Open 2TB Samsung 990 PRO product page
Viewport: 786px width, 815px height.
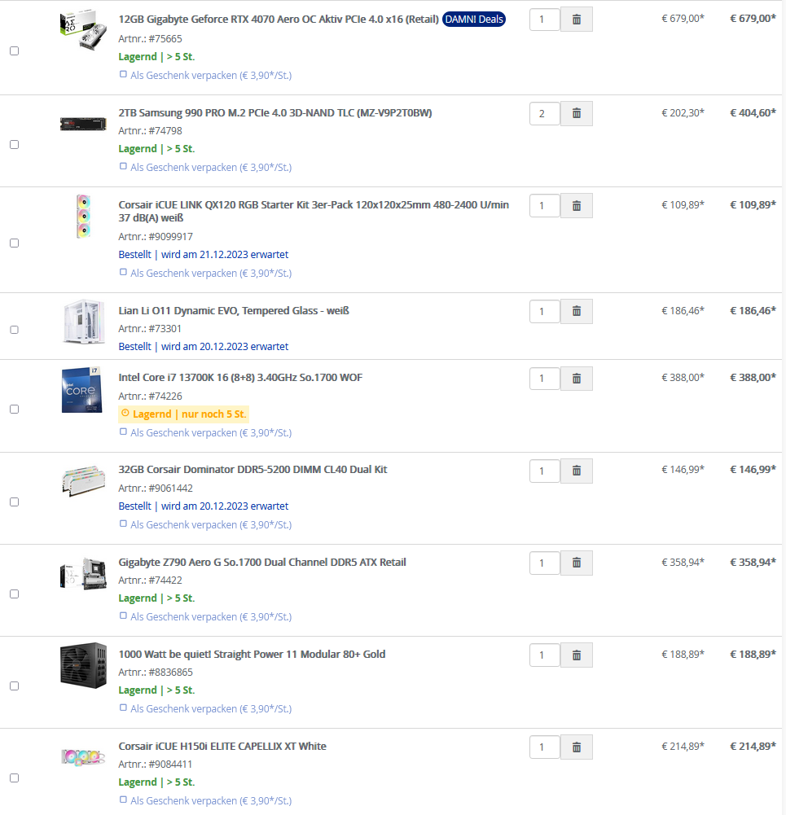[275, 113]
